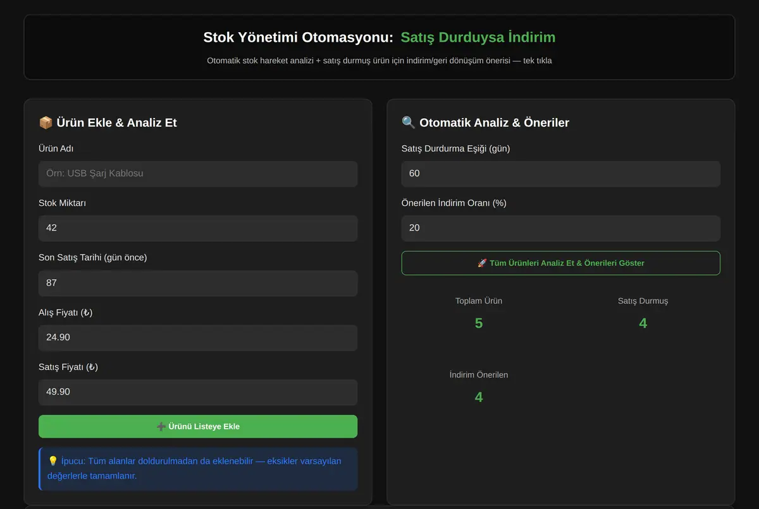The height and width of the screenshot is (509, 759).
Task: Click the İpucu tip text box
Action: (x=198, y=469)
